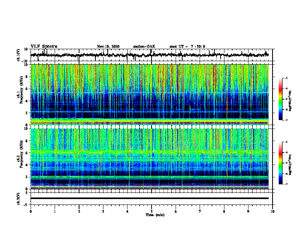
Task: Click the station=GAK label
Action: tap(144, 46)
